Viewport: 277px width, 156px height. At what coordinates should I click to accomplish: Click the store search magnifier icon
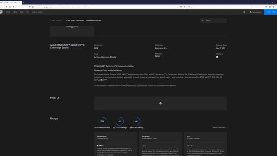[x=203, y=20]
